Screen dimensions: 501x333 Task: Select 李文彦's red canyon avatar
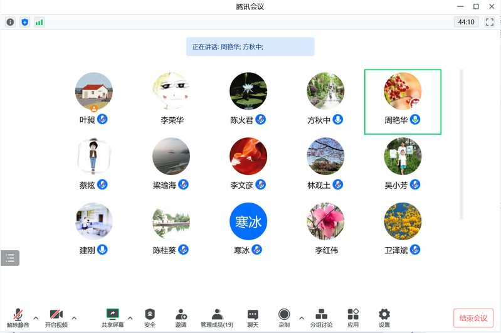[x=248, y=156]
